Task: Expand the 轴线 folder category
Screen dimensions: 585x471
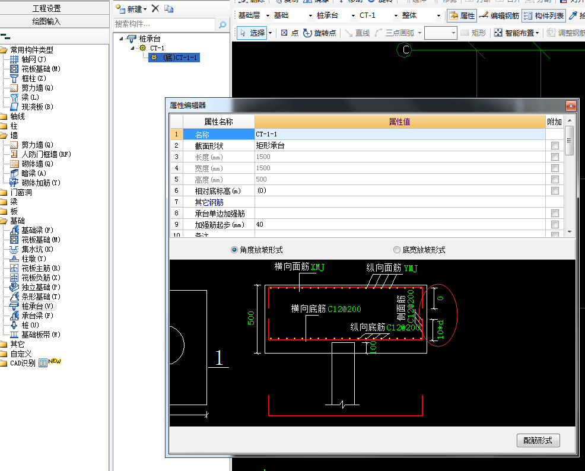Action: click(12, 116)
